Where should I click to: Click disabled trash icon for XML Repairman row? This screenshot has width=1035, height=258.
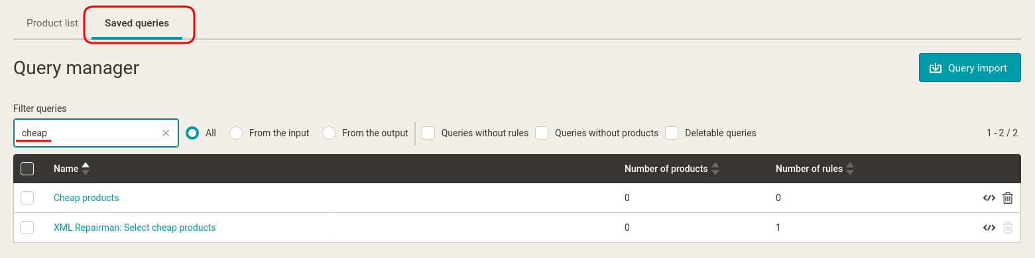coord(1008,228)
